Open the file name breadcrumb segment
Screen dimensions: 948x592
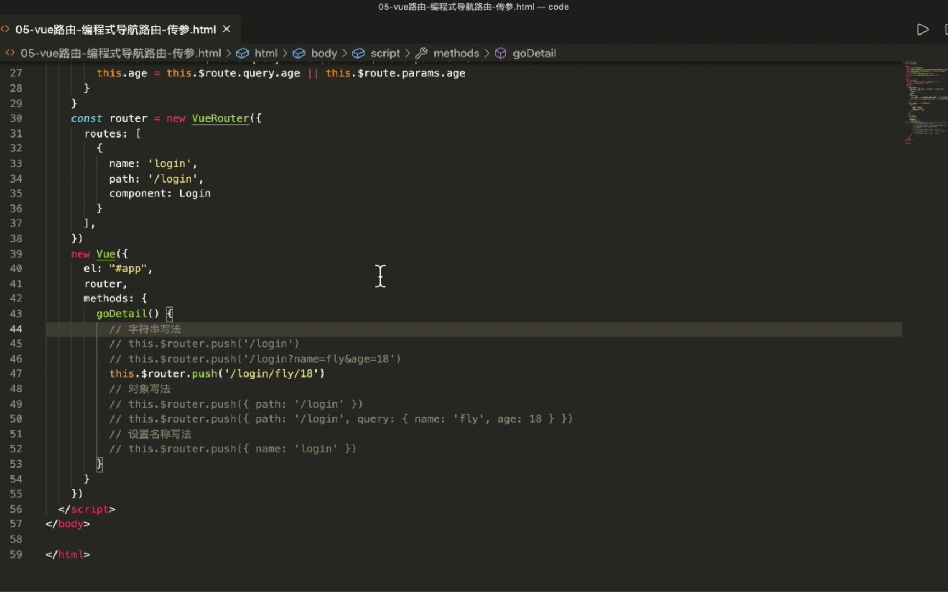121,53
